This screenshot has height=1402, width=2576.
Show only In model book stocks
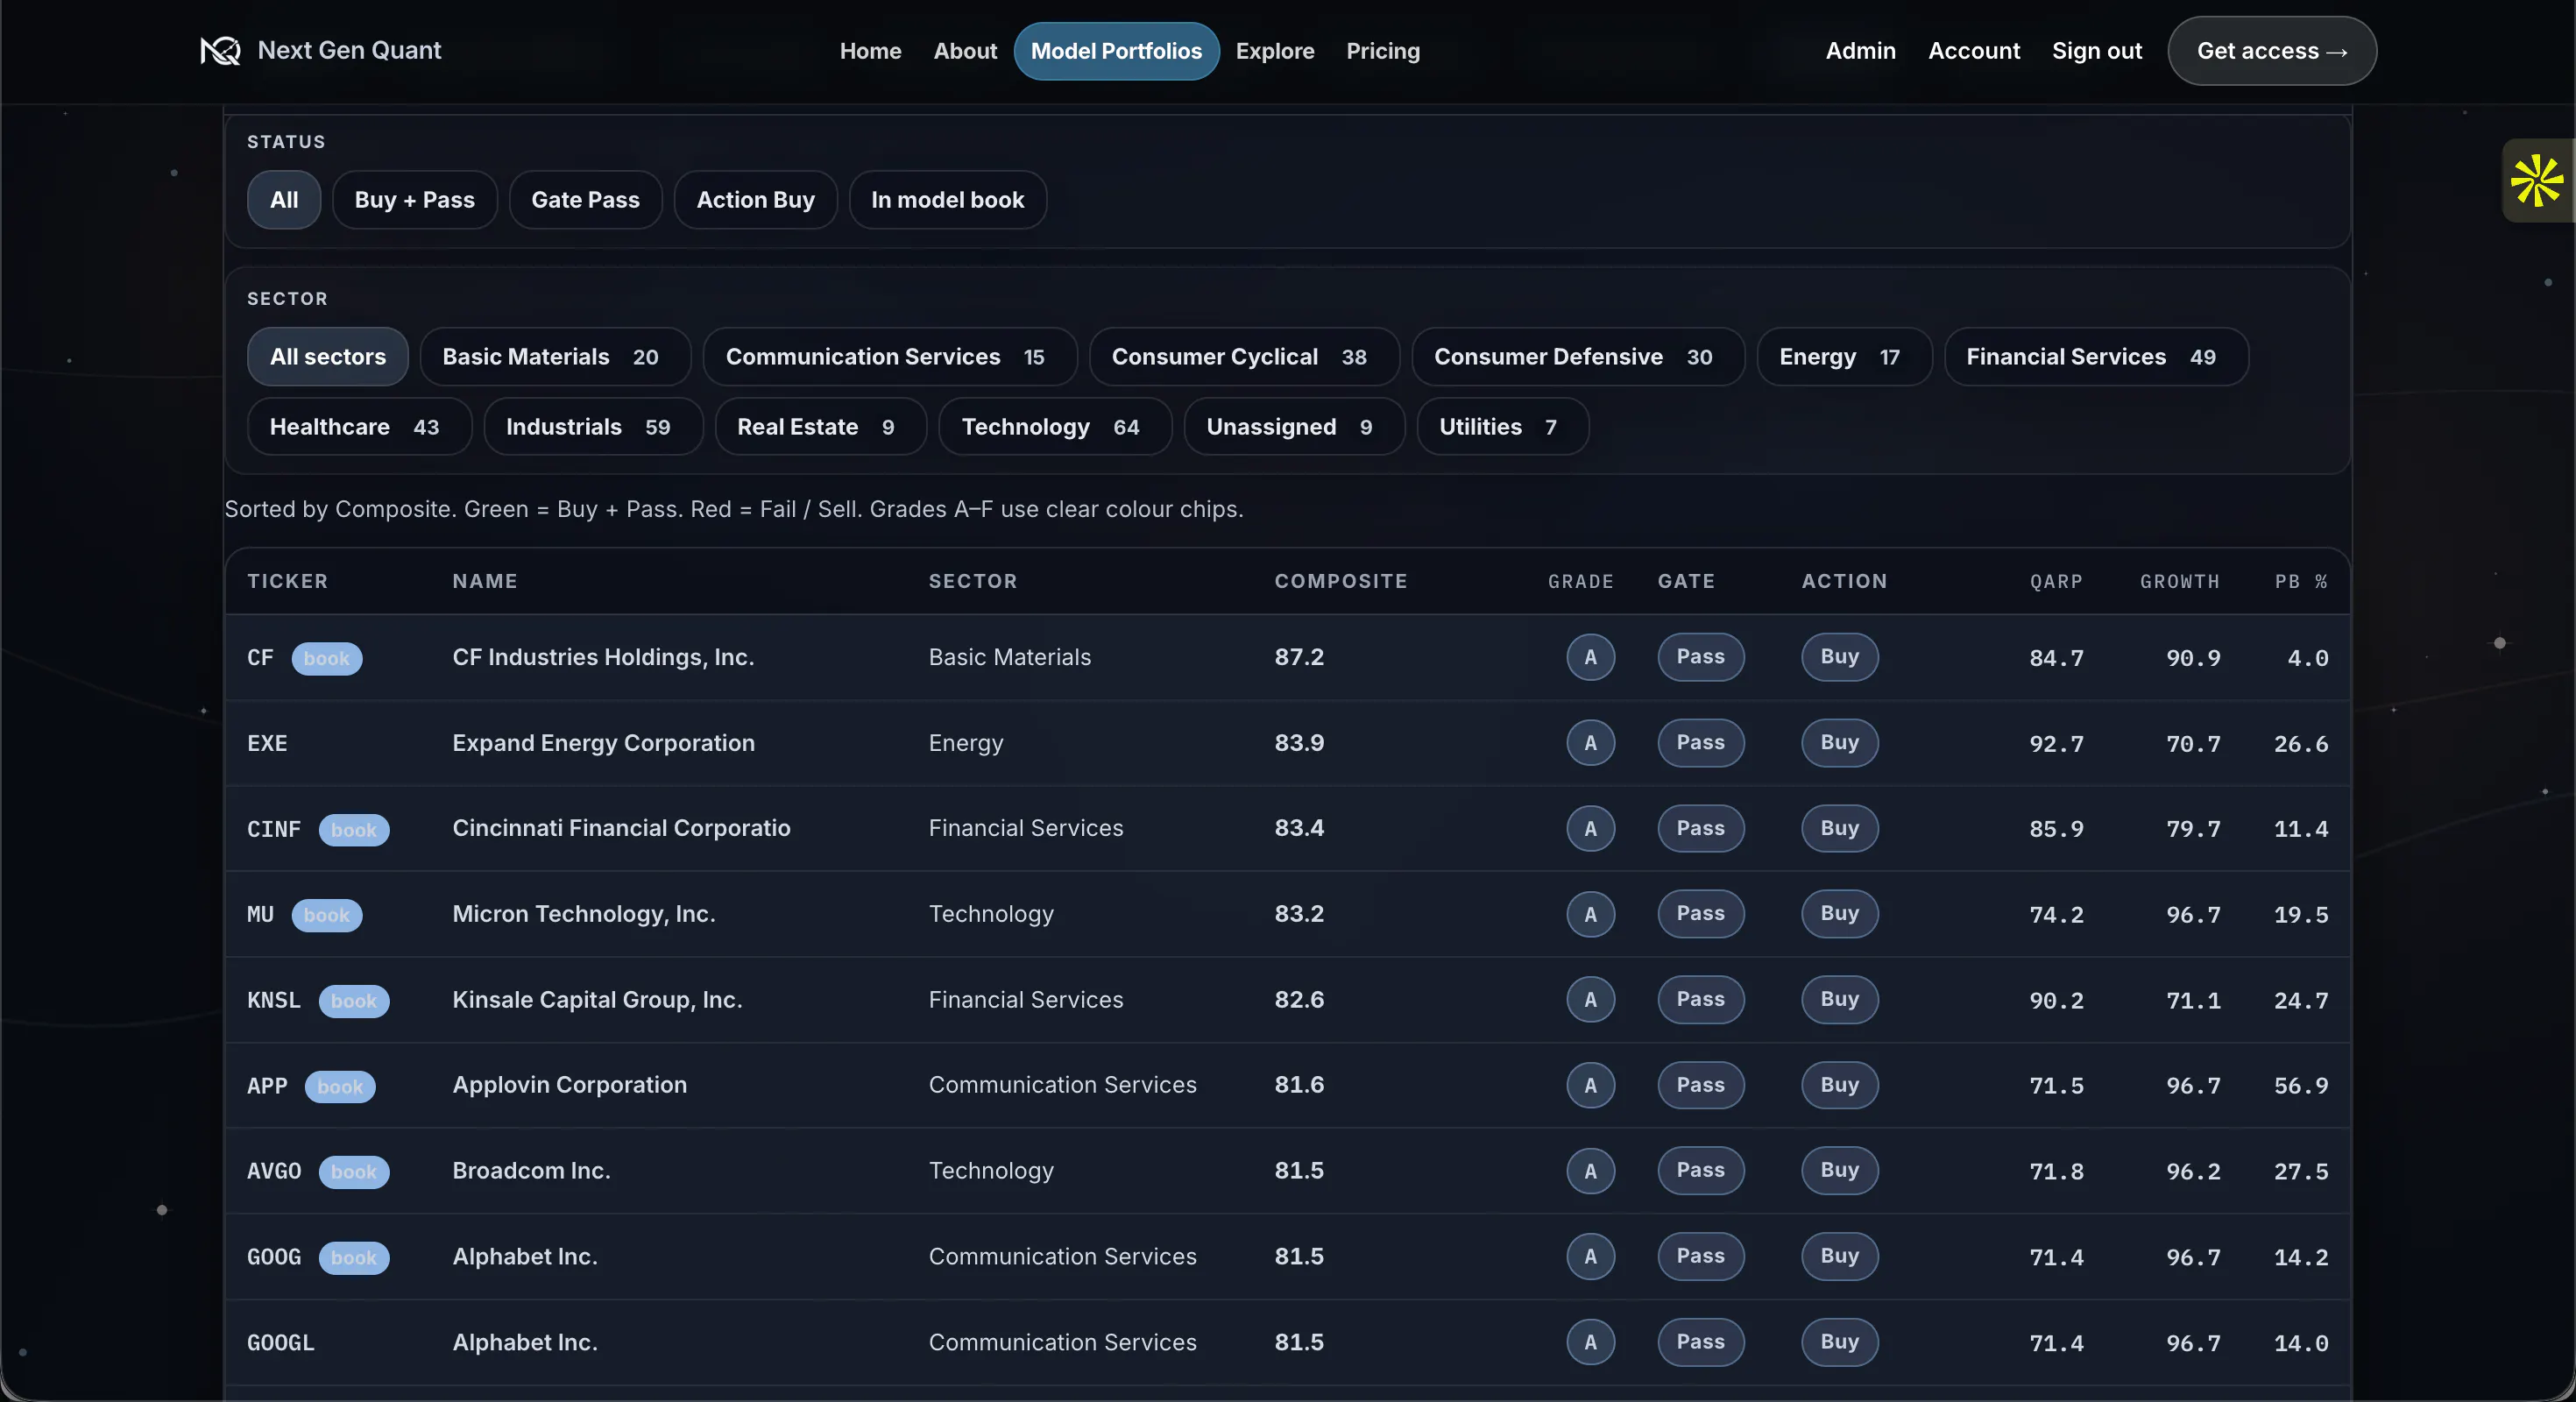947,200
